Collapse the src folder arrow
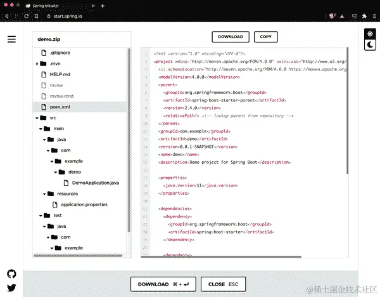The height and width of the screenshot is (297, 380). 37,118
